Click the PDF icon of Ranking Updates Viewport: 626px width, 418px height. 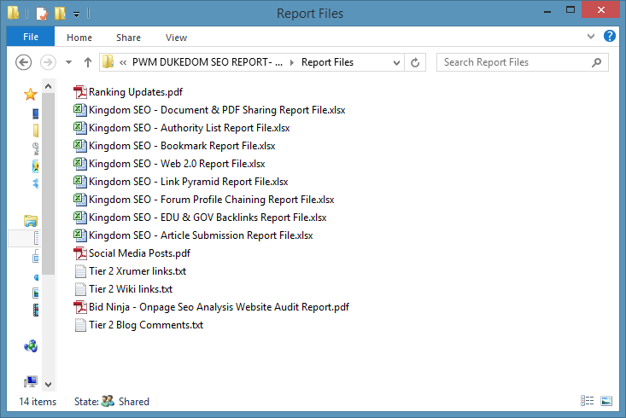(x=80, y=92)
